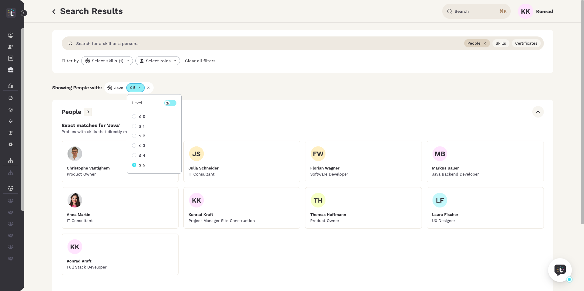Click the selected ≤ 5 radio button
This screenshot has height=291, width=584.
(x=134, y=165)
